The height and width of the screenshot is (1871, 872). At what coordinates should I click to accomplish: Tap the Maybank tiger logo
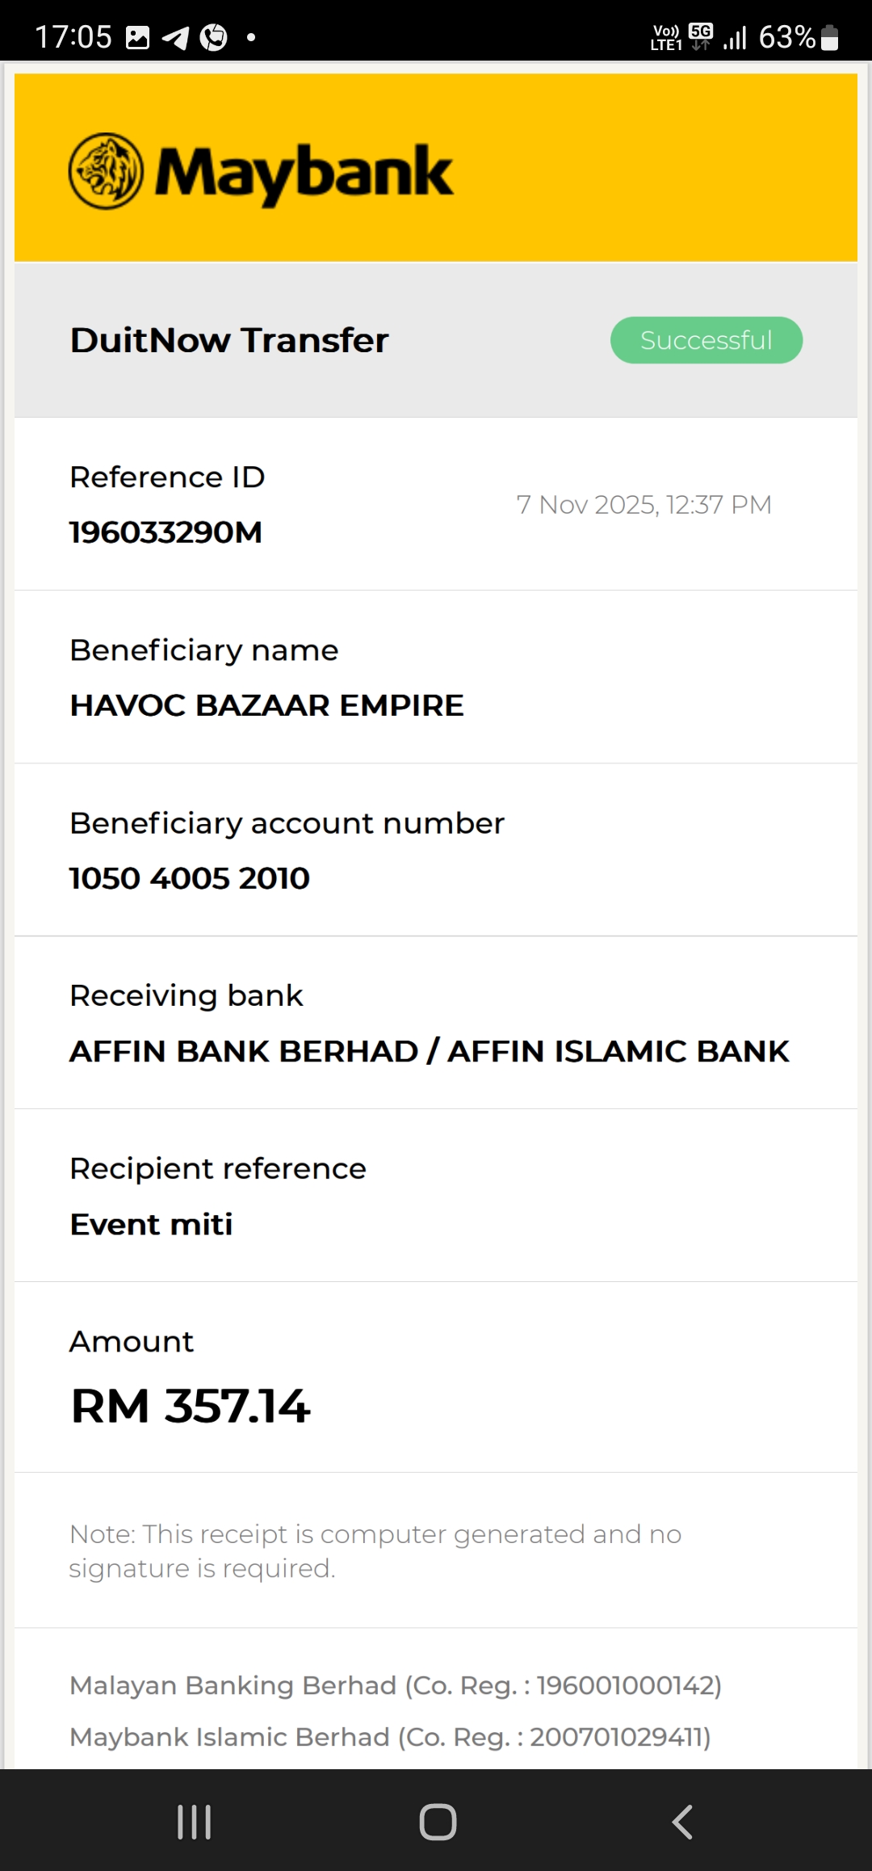[106, 171]
